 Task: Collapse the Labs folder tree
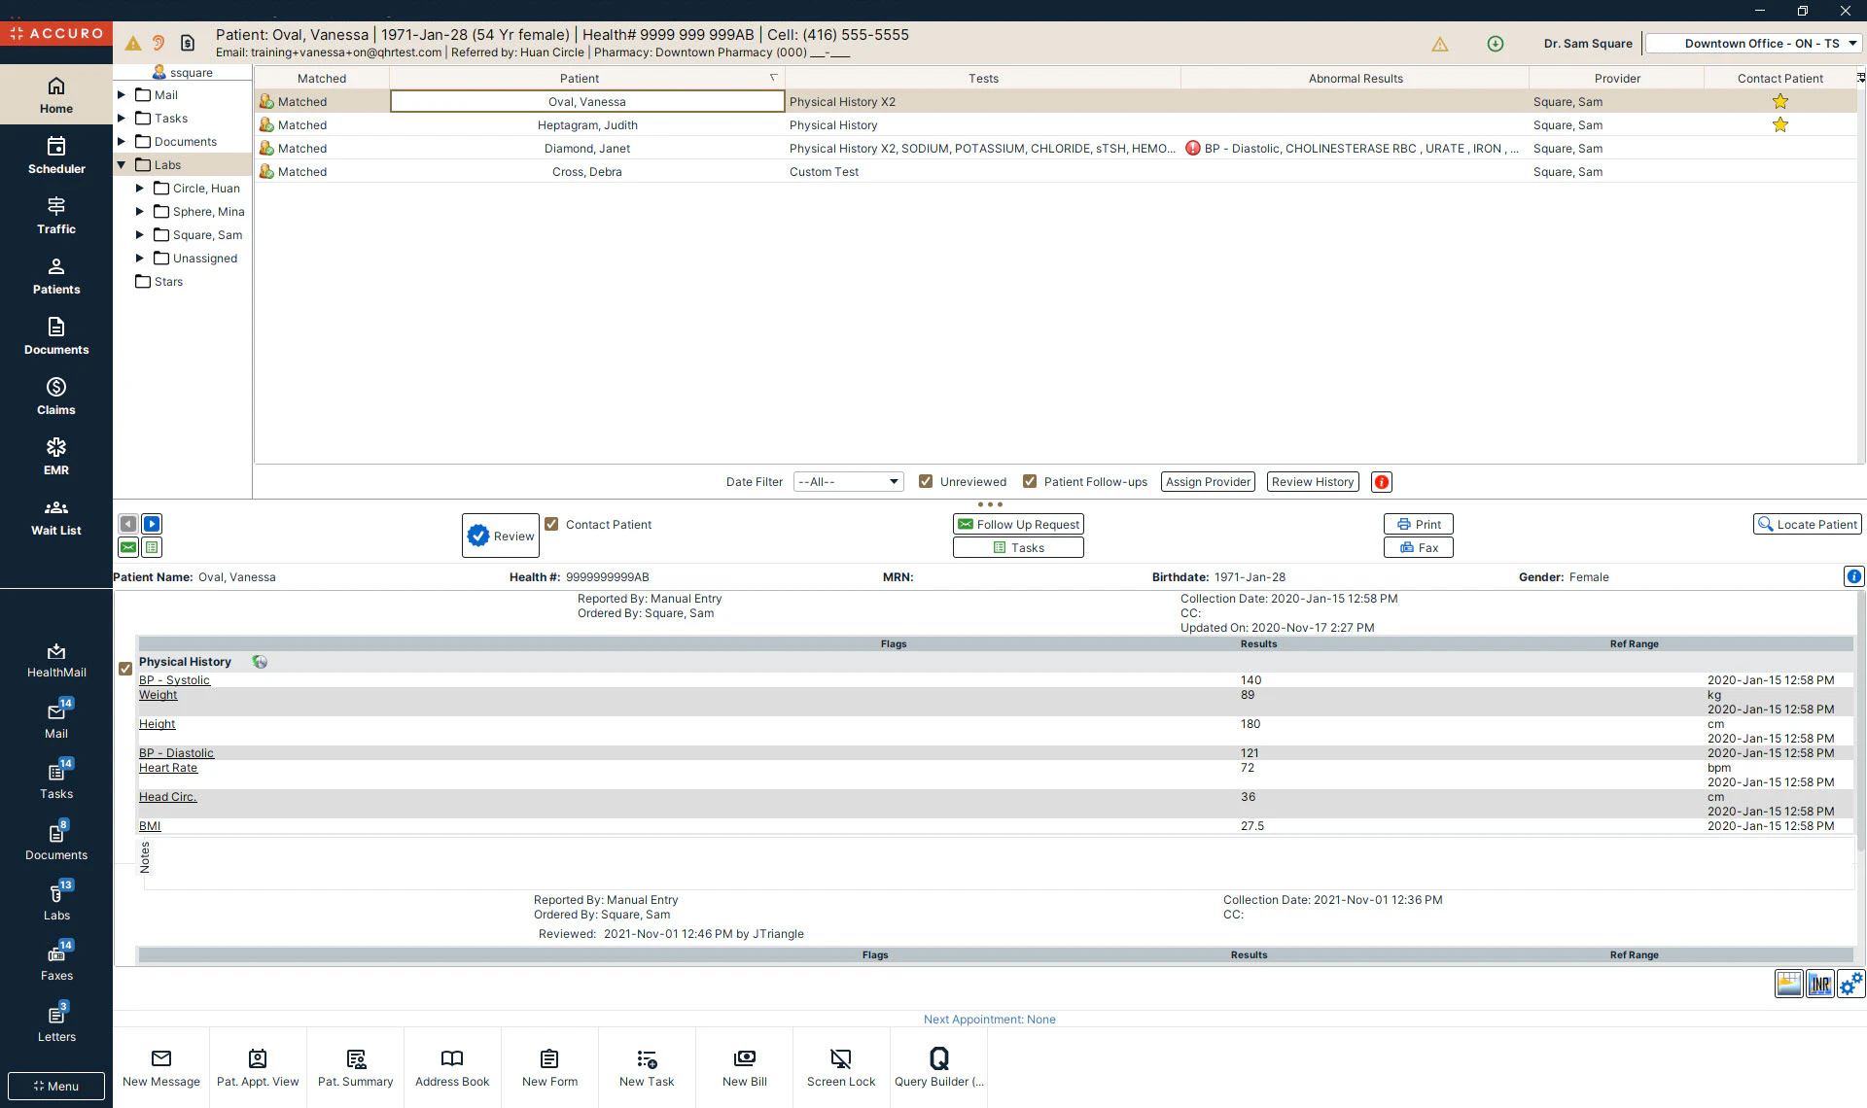tap(122, 164)
